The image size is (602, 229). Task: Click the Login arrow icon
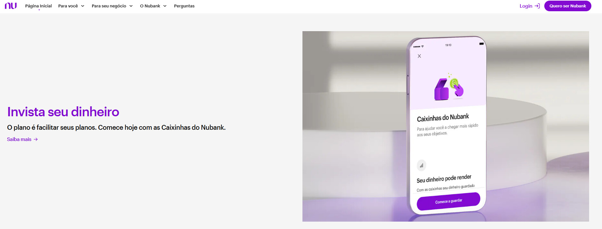[537, 6]
